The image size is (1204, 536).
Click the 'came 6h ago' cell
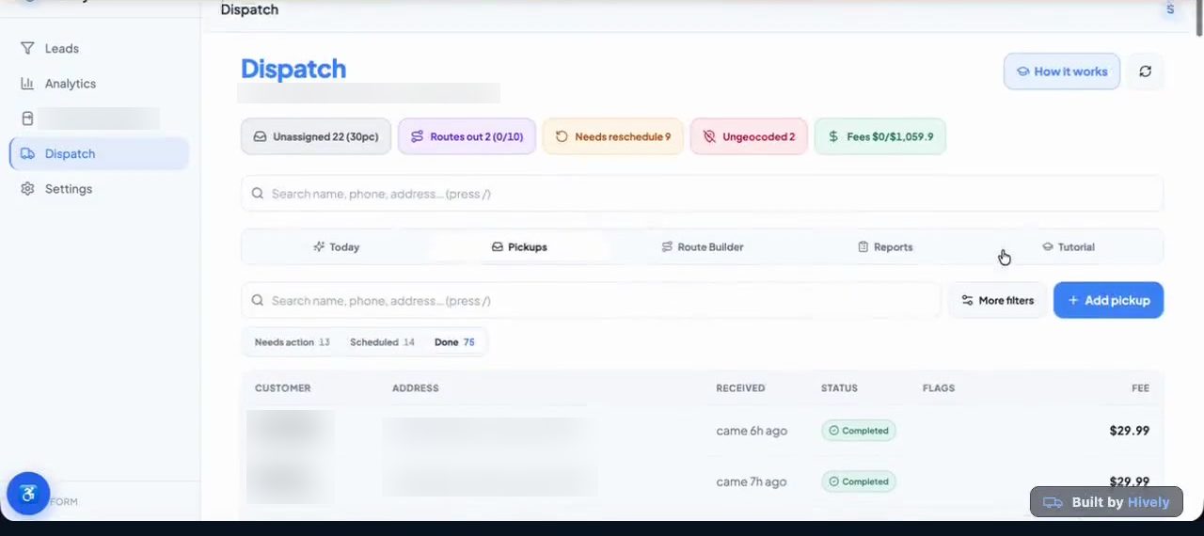tap(752, 431)
